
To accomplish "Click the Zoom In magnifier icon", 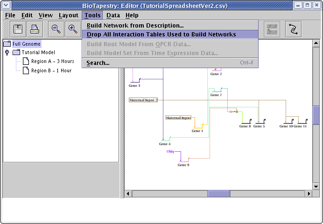I will [x=73, y=29].
